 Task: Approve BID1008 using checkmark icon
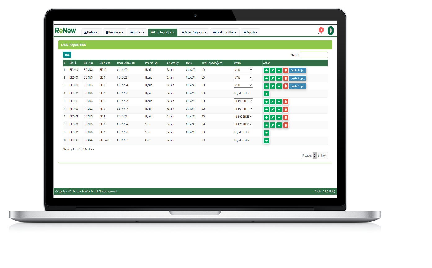coord(279,86)
